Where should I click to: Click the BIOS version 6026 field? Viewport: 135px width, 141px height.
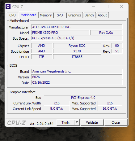(77, 77)
